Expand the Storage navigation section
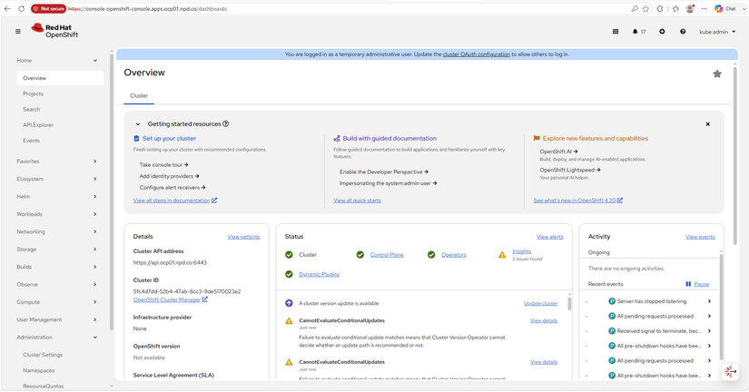The width and height of the screenshot is (749, 392). point(95,250)
